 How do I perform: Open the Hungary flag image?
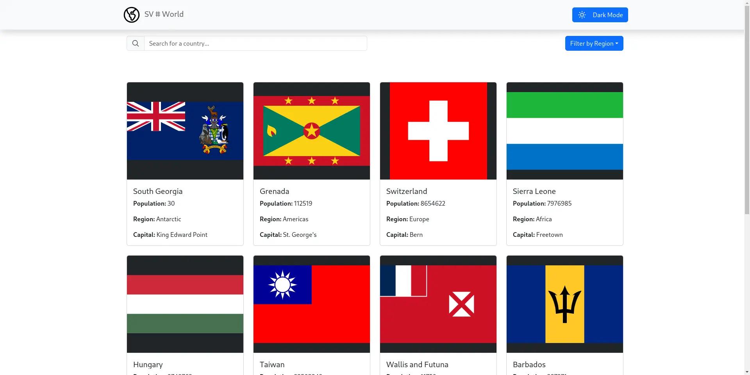click(185, 304)
